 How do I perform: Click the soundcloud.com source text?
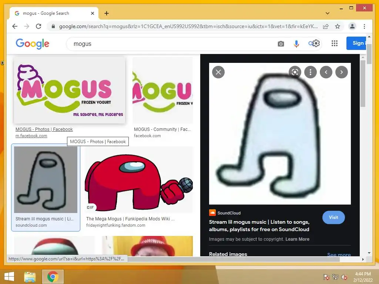pyautogui.click(x=31, y=225)
